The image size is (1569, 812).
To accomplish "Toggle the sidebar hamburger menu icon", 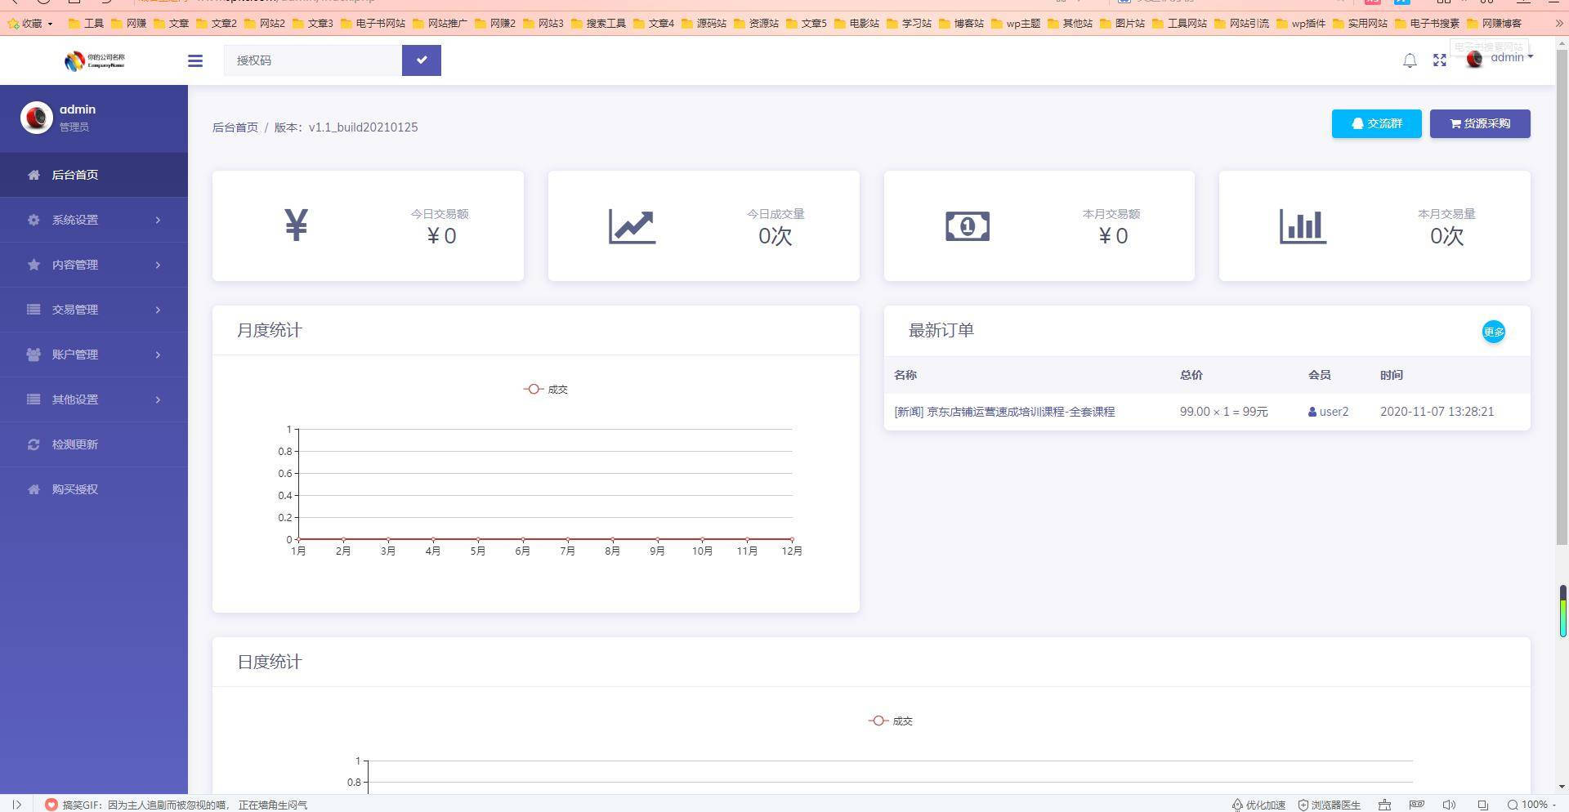I will point(194,60).
